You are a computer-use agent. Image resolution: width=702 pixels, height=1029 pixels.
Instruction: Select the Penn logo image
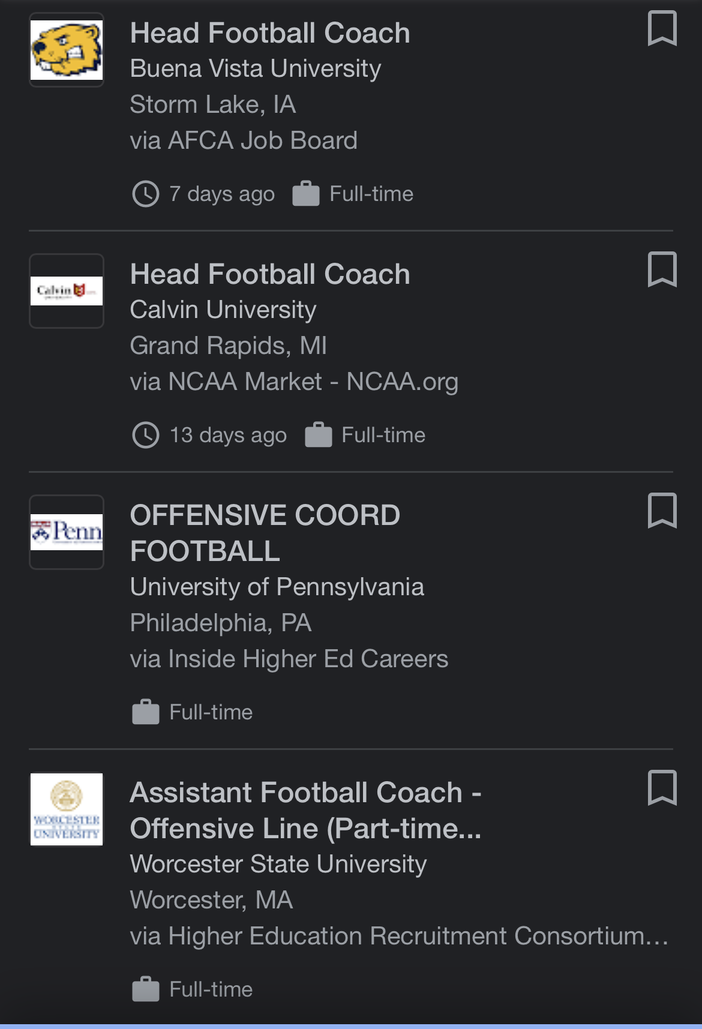pos(67,532)
